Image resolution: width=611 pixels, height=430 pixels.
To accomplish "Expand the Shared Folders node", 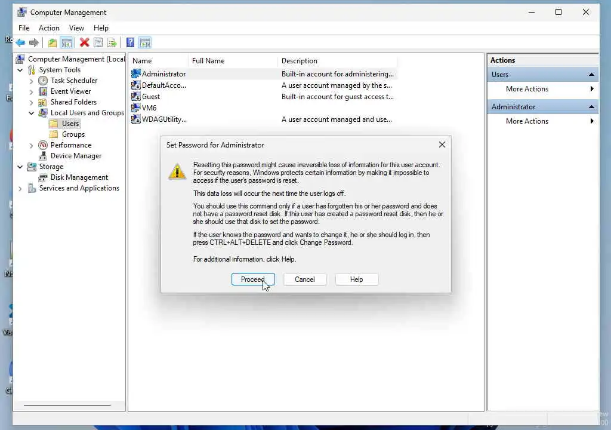I will [32, 103].
